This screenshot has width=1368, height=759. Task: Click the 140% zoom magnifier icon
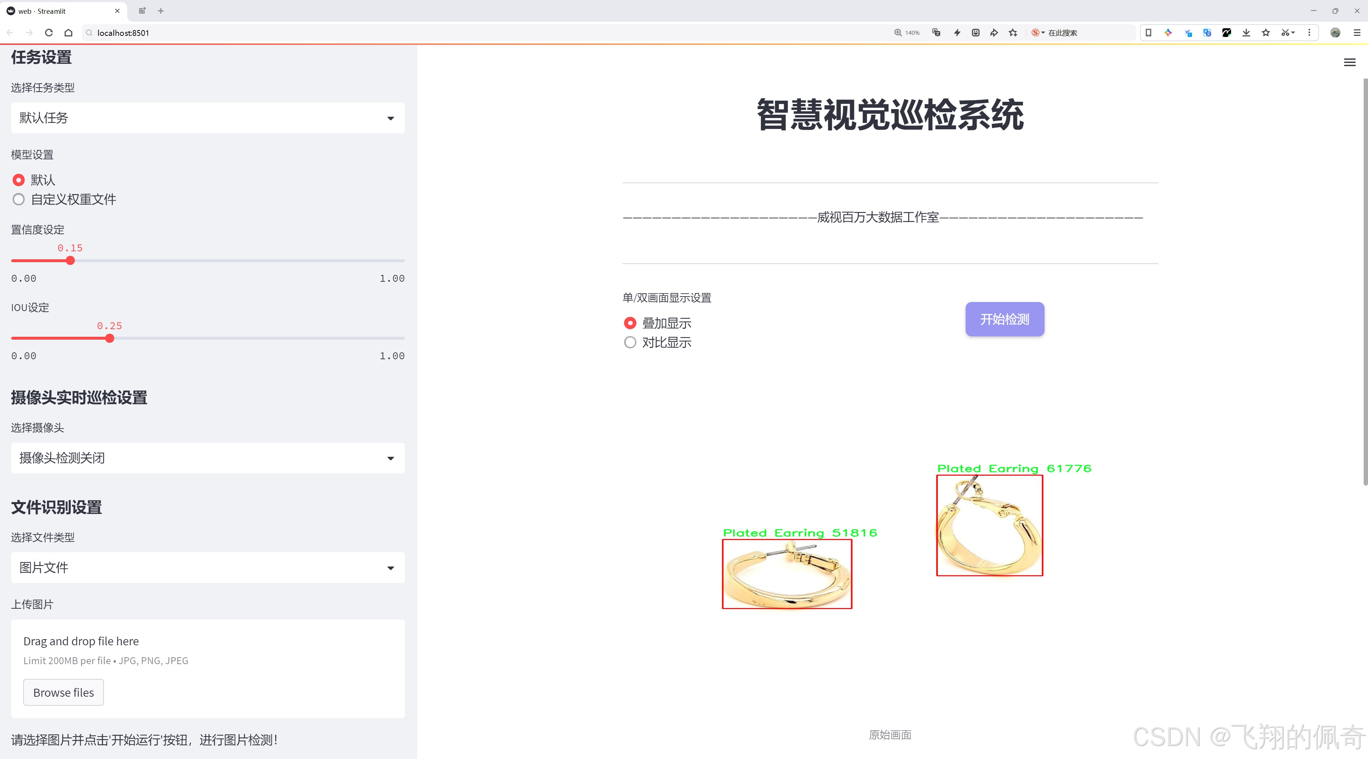coord(898,33)
